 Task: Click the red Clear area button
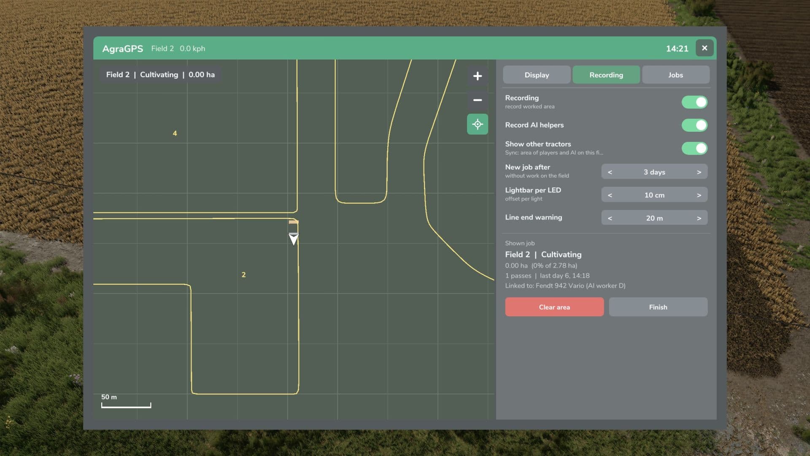(554, 307)
